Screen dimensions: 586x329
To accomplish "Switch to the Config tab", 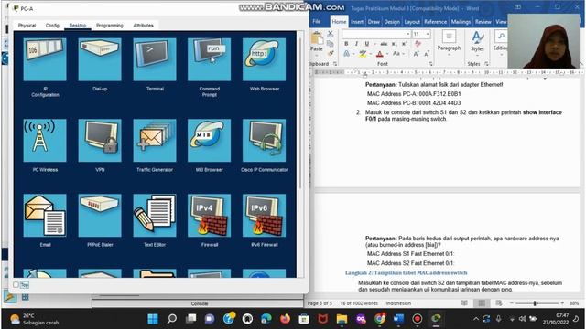I will (52, 26).
